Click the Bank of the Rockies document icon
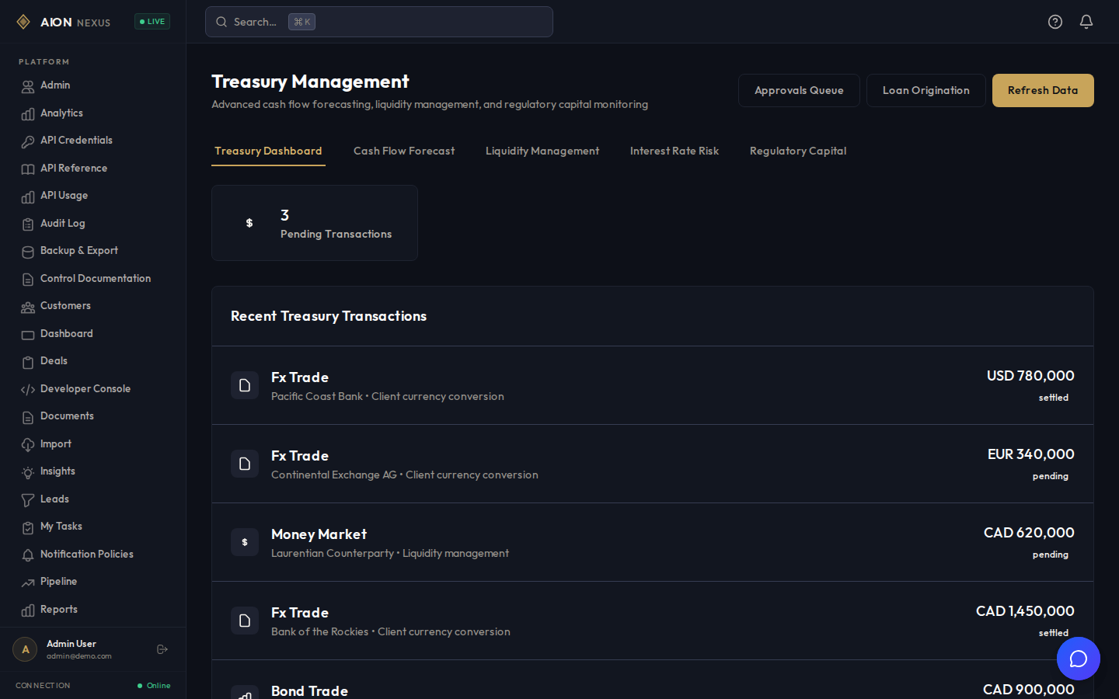Viewport: 1119px width, 699px height. tap(245, 621)
